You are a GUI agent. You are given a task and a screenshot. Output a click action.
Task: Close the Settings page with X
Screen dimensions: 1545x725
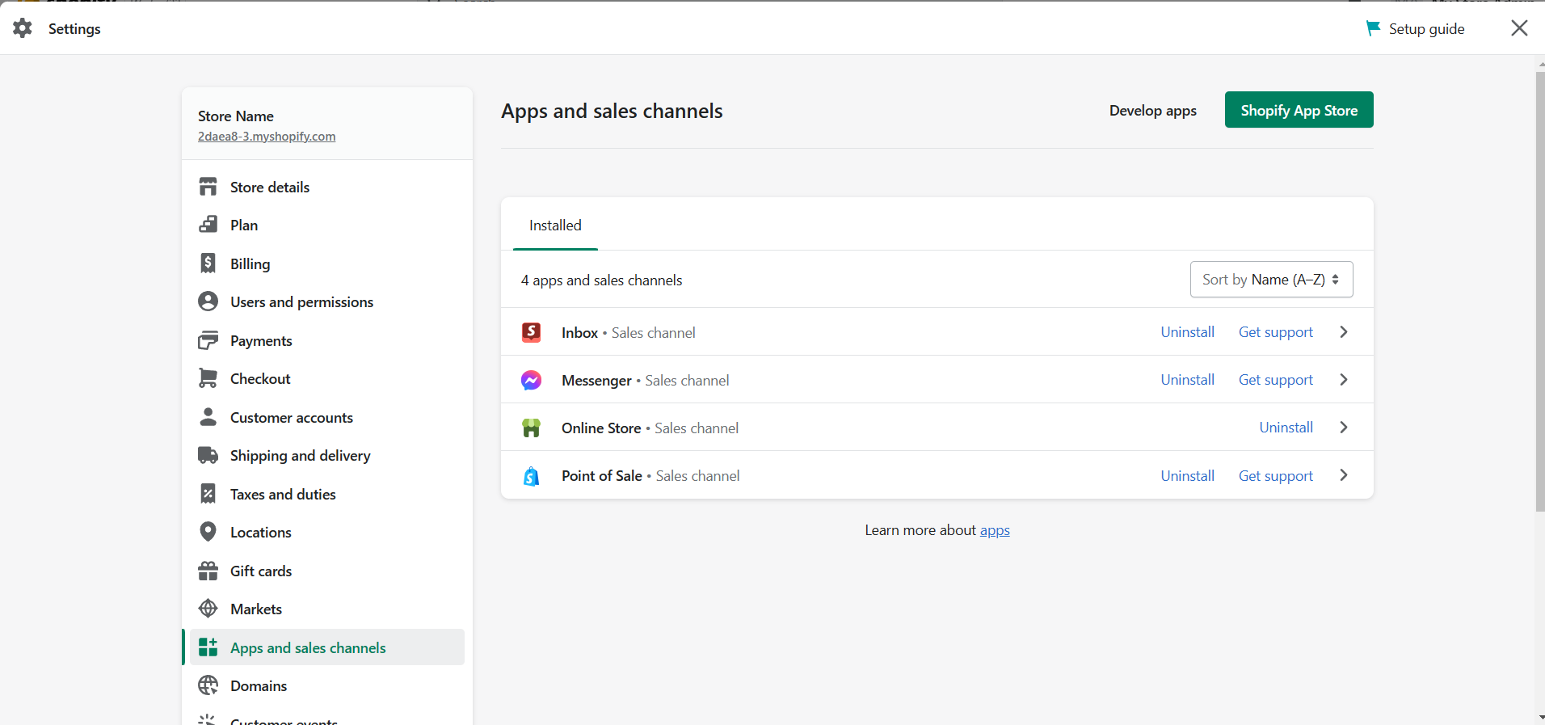coord(1519,28)
